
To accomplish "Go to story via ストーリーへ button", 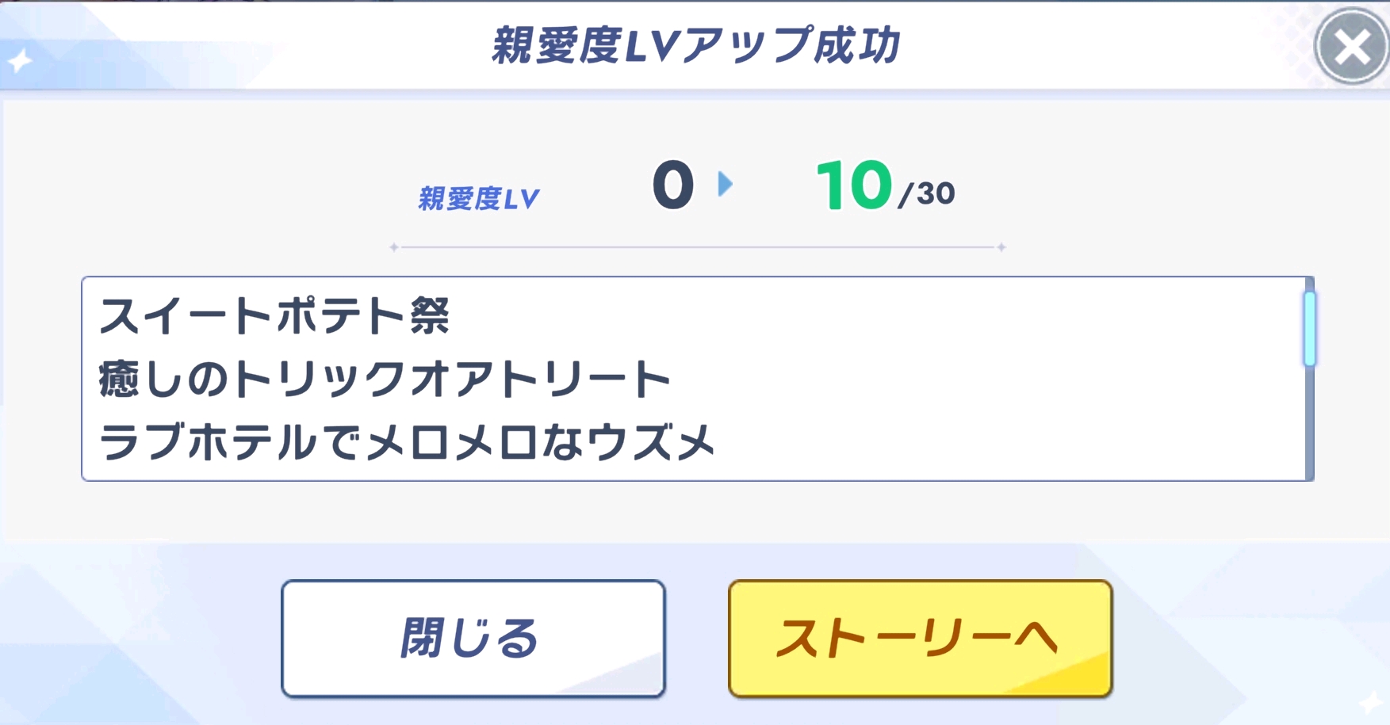I will point(920,638).
